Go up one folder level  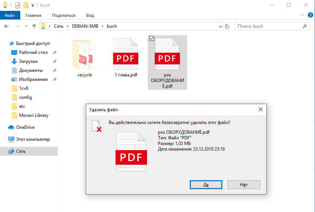point(34,26)
